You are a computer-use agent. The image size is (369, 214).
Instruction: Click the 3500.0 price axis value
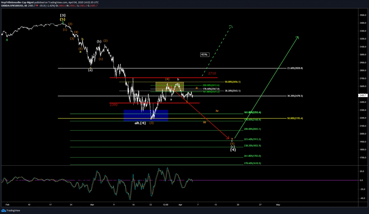(x=363, y=15)
